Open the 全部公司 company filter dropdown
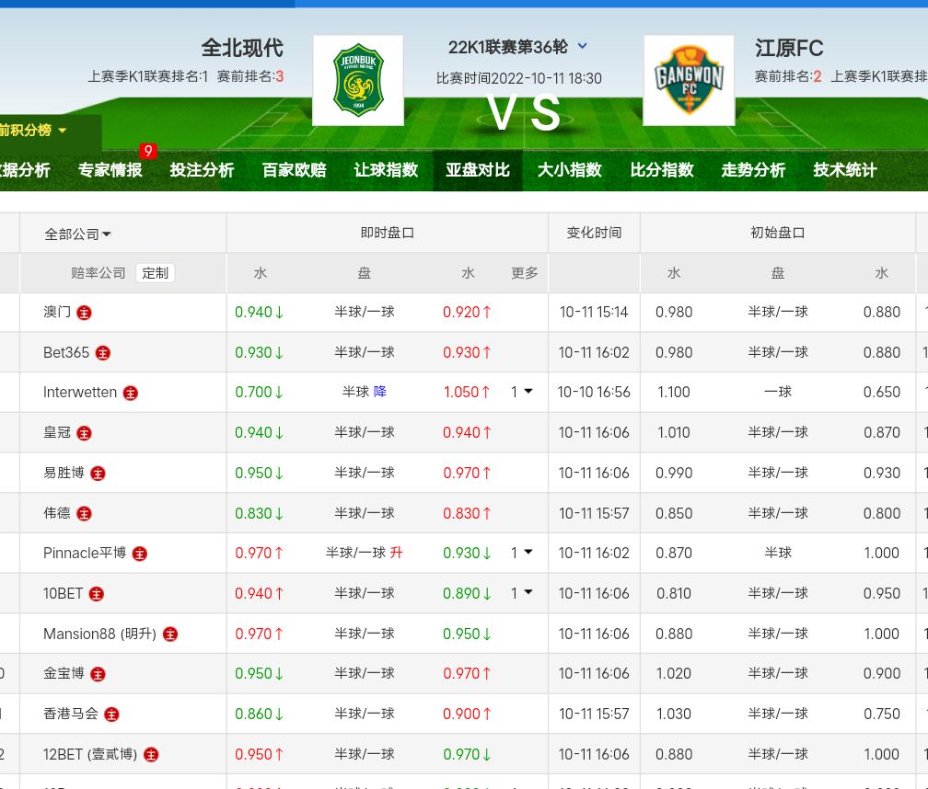 click(x=77, y=234)
